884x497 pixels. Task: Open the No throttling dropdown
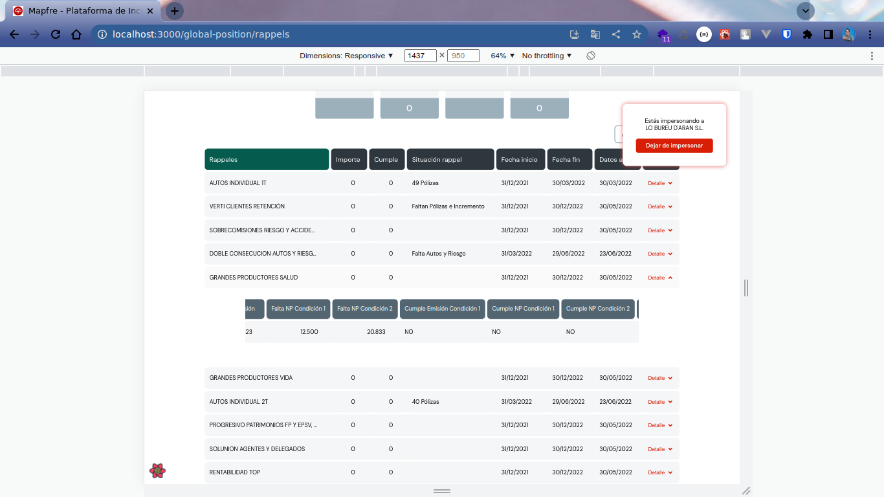(x=547, y=56)
